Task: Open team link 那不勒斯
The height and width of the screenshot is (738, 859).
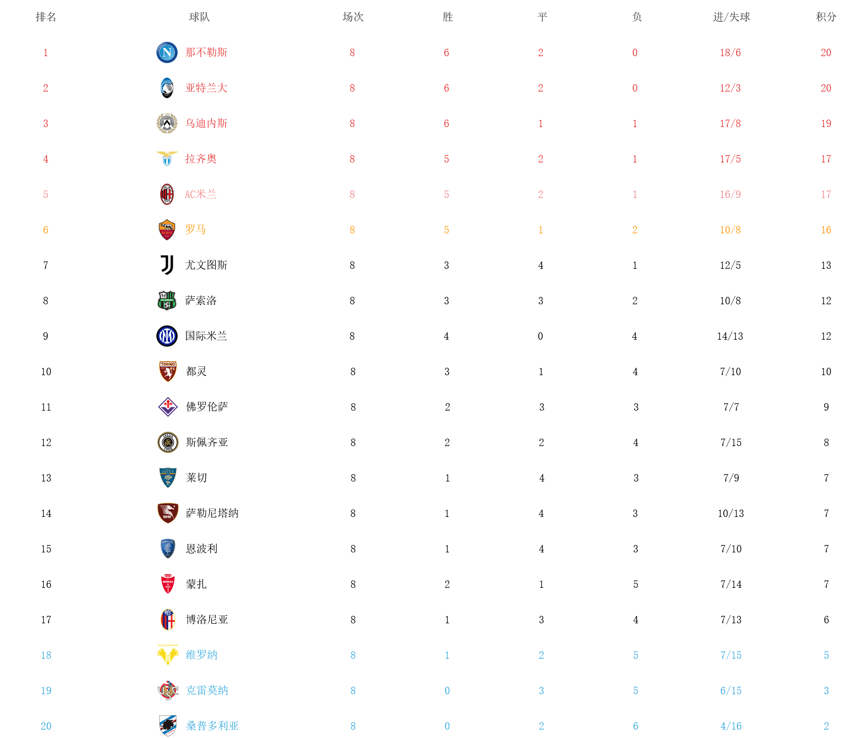Action: point(206,52)
